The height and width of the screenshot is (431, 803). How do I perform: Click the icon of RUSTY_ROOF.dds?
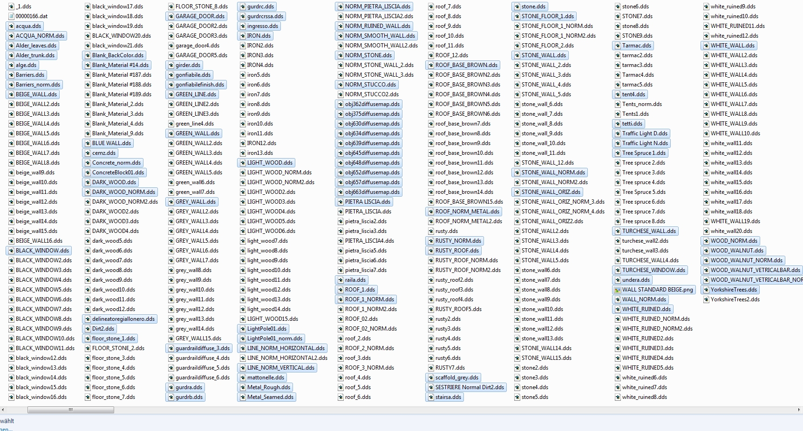point(431,251)
